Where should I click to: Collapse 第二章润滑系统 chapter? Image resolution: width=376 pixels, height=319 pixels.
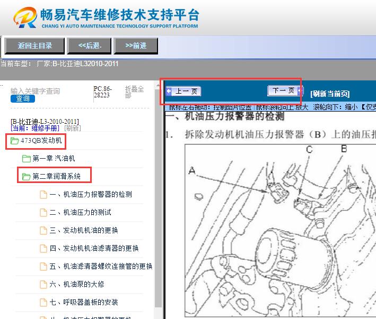(57, 177)
